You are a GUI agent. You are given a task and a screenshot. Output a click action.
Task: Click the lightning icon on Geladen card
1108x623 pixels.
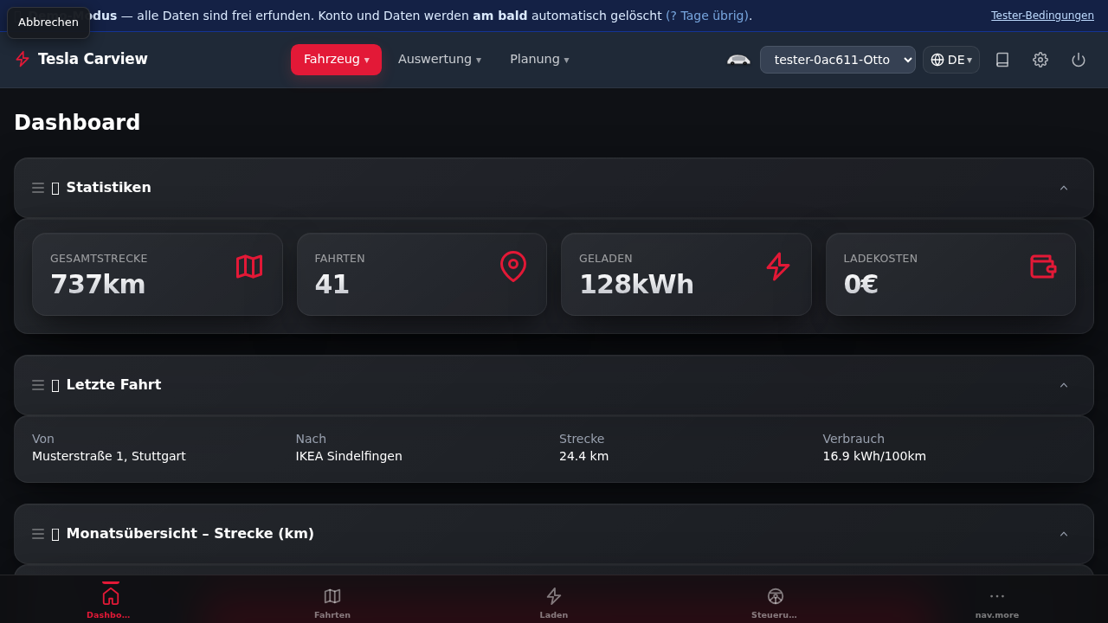[778, 267]
